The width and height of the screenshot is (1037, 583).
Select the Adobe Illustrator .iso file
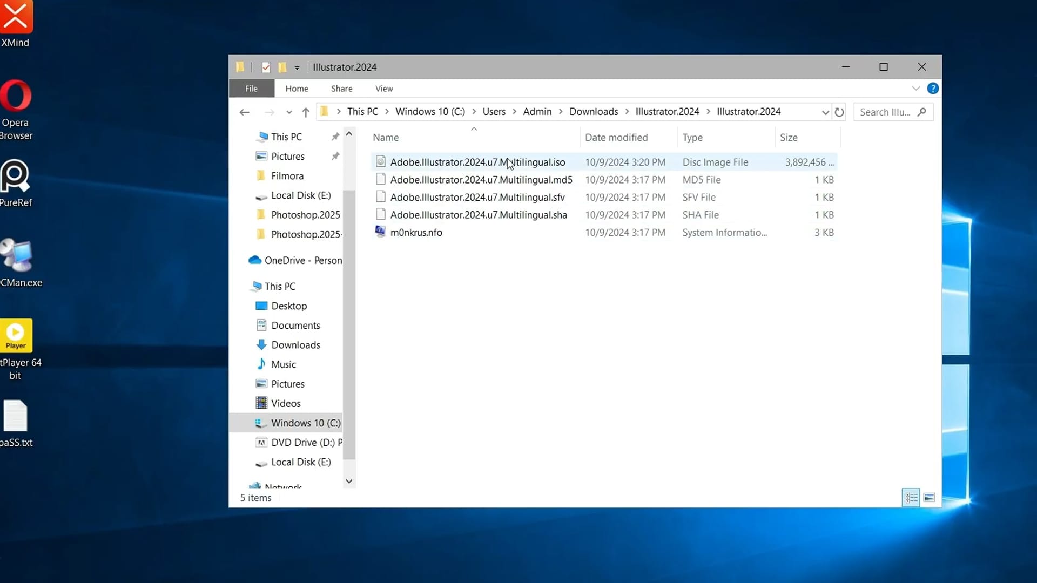pos(604,162)
